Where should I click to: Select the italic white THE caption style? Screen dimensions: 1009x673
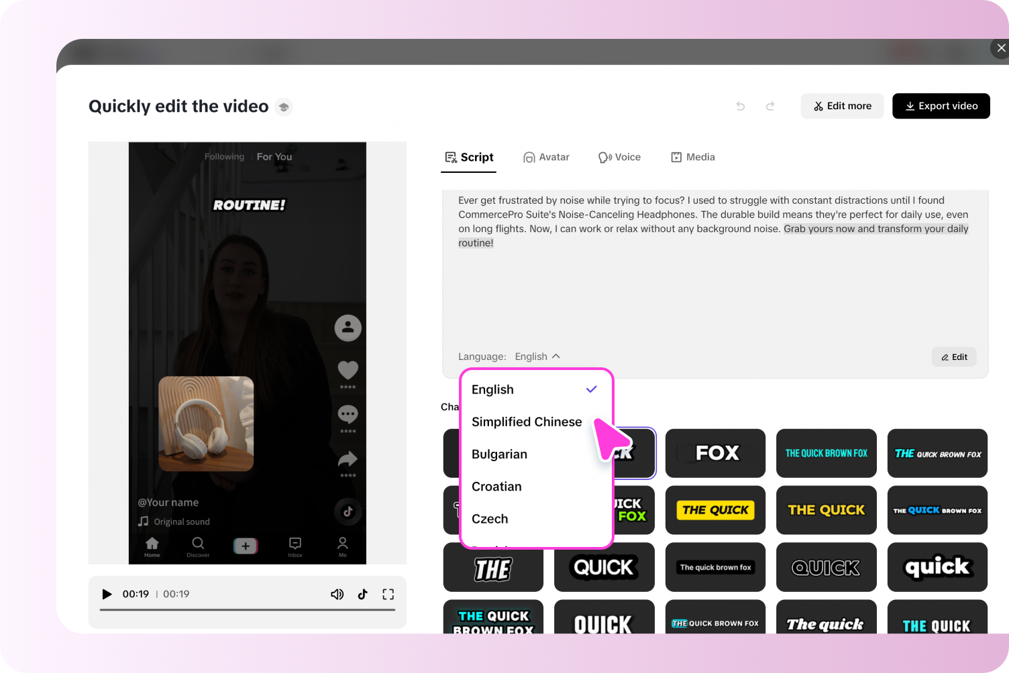click(493, 568)
